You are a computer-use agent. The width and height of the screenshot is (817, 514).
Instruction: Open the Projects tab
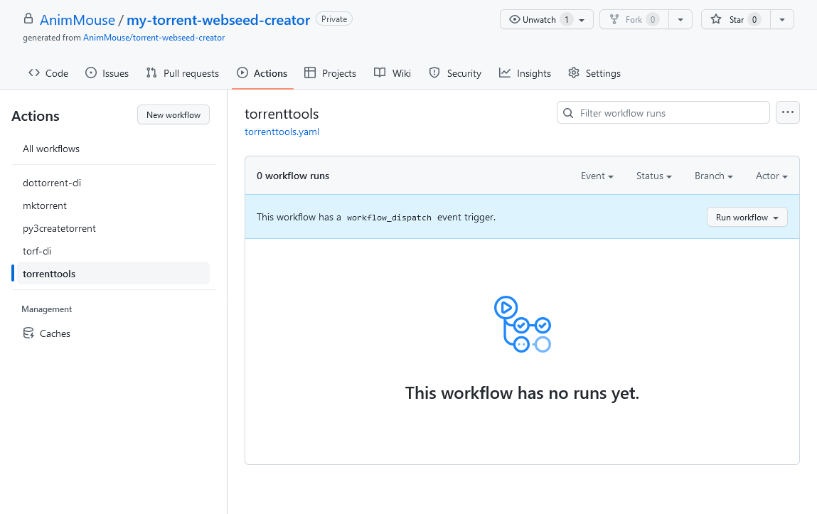coord(331,73)
